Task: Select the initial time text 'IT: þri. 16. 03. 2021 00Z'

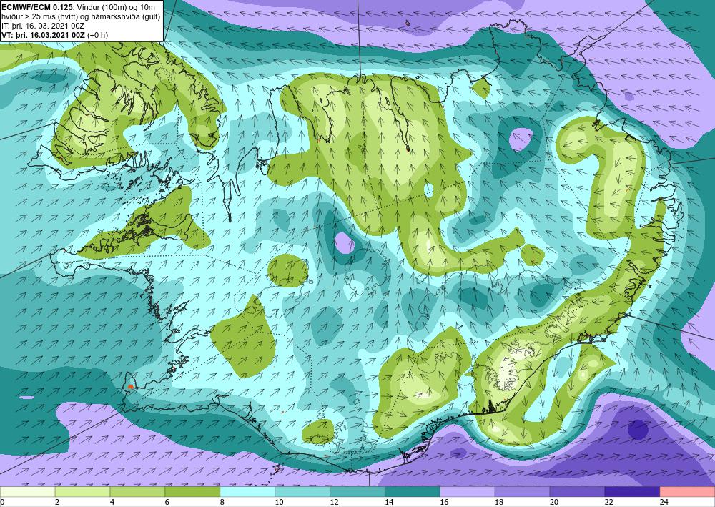Action: point(43,26)
